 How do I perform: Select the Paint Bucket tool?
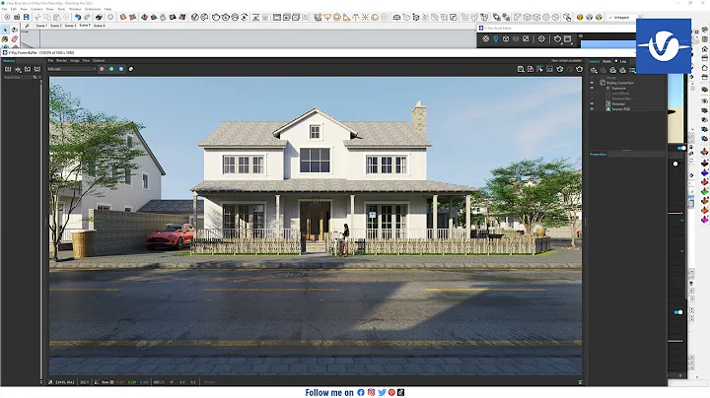coord(5,39)
